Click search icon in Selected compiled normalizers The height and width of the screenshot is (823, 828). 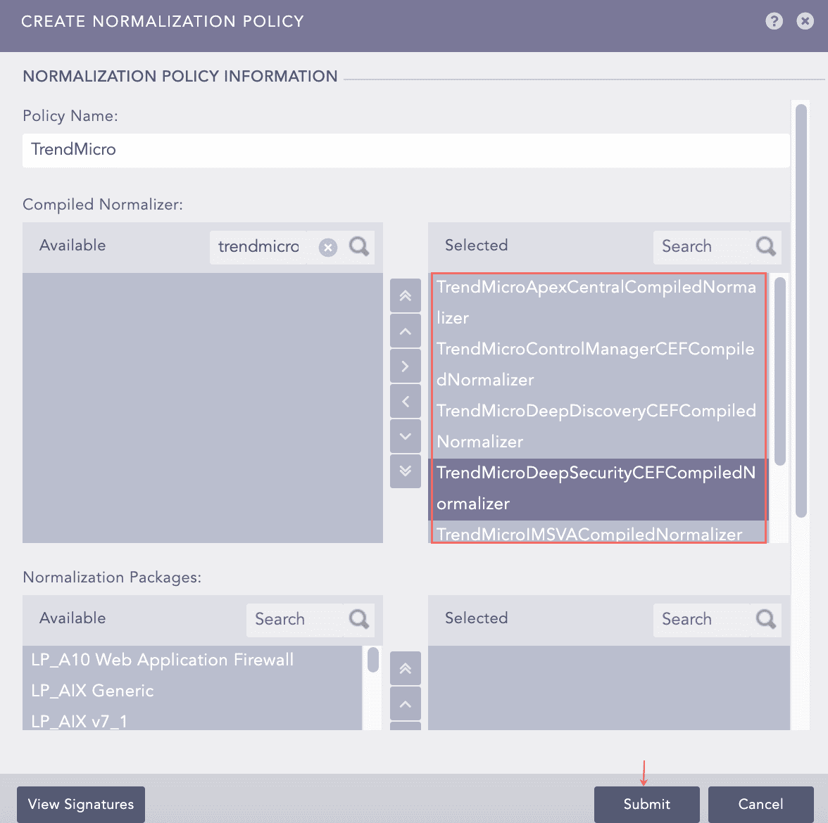coord(766,247)
